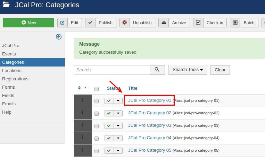Expand status dropdown arrow for Category 05
265x159 pixels.
118,151
